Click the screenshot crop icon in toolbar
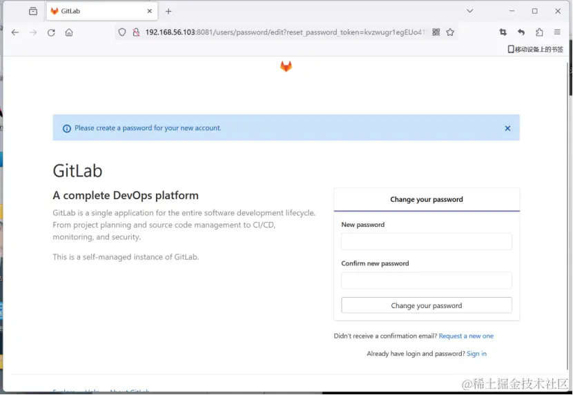Viewport: 573px width, 395px height. (503, 32)
